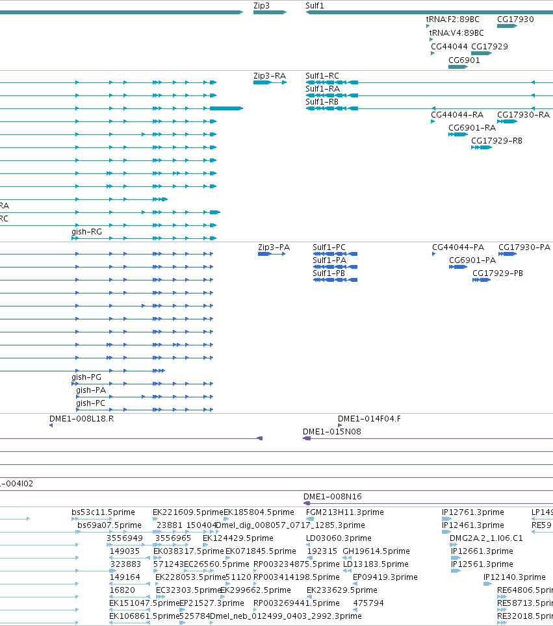
Task: Click the CG17930-PA protein feature
Action: tap(508, 254)
